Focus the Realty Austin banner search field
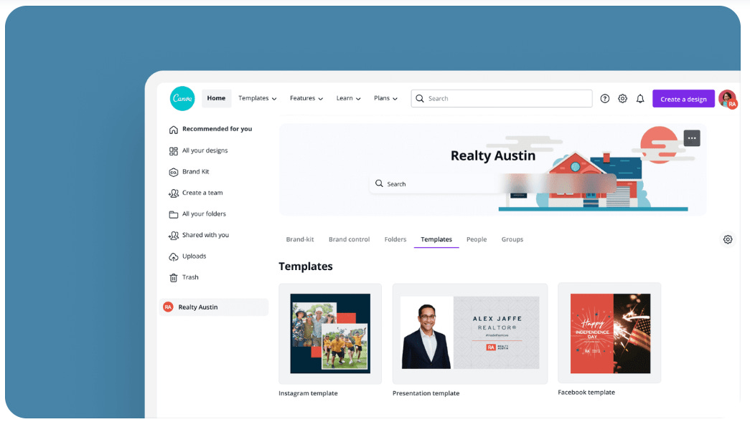 click(492, 183)
